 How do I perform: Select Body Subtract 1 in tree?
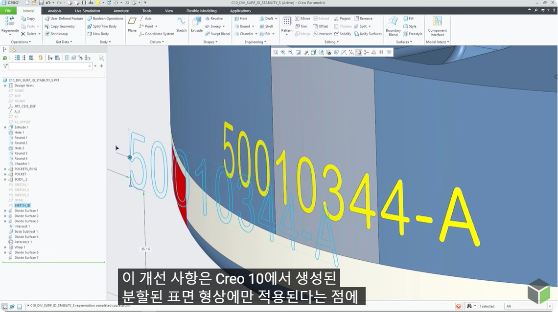25,232
